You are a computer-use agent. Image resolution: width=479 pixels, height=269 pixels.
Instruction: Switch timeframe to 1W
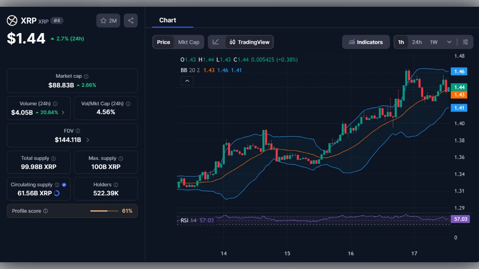433,41
